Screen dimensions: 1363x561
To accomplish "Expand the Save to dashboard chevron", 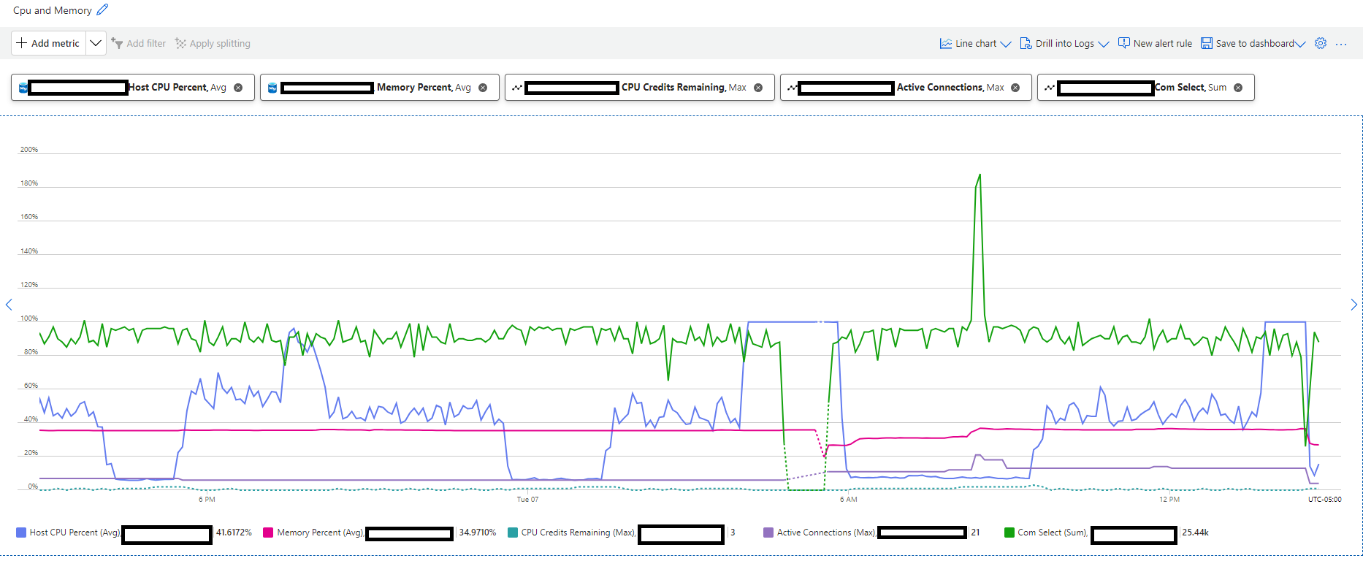I will [x=1300, y=44].
